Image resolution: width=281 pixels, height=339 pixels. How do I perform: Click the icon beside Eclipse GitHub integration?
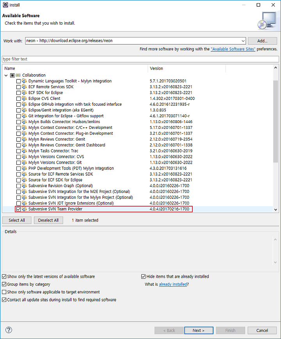pyautogui.click(x=25, y=104)
